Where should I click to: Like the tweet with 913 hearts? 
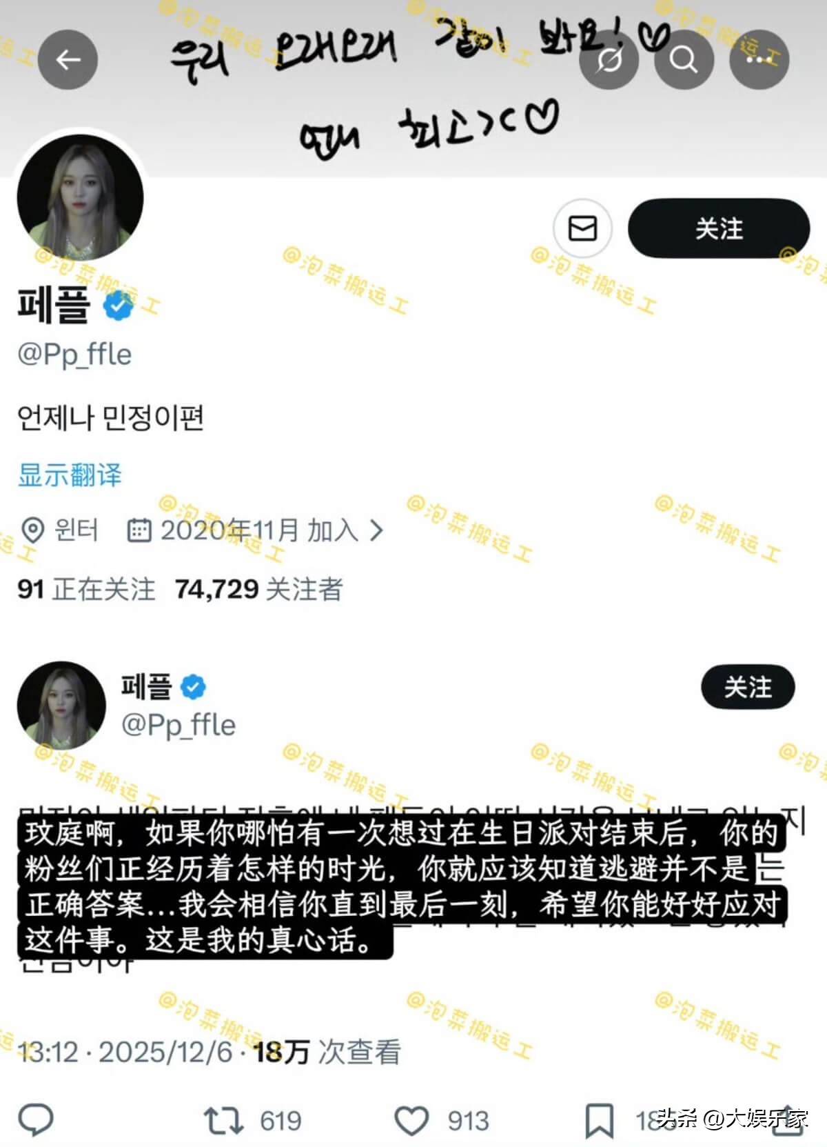coord(441,1120)
